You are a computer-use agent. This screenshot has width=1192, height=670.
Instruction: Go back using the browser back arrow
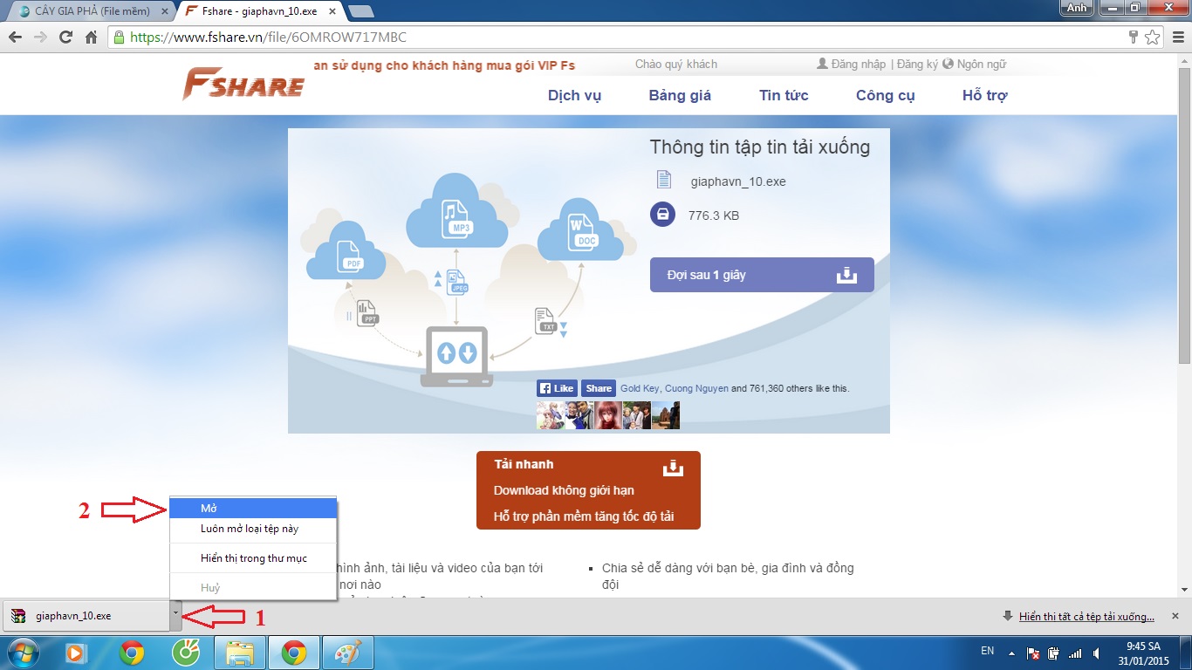[15, 38]
